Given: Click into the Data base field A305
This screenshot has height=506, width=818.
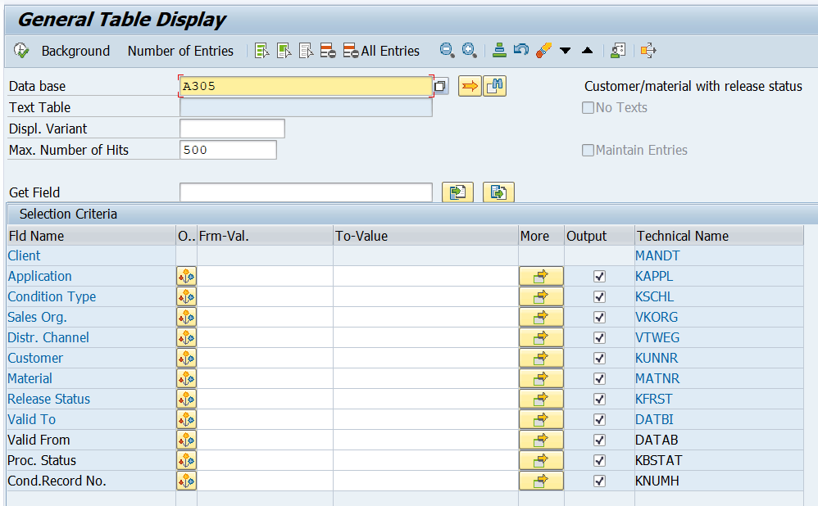Looking at the screenshot, I should coord(306,86).
